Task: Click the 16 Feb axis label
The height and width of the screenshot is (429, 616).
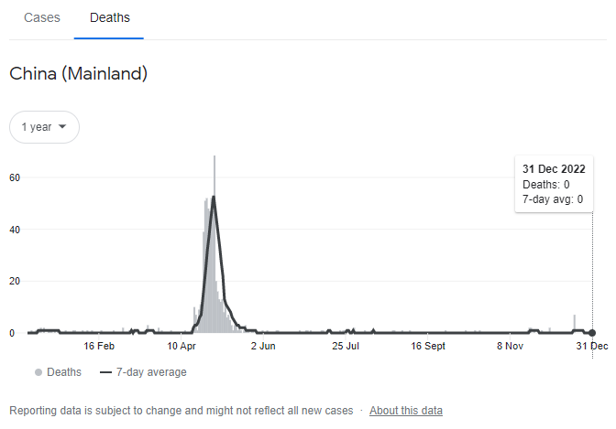Action: point(99,346)
